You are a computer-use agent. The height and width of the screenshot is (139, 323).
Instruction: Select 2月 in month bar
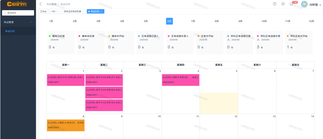75,21
